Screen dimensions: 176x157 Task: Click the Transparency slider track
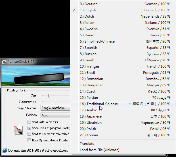pyautogui.click(x=56, y=101)
